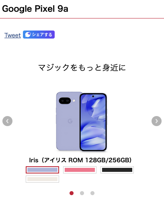Click the Google Pixel 9a page title
Viewport: 164px width, 206px height.
(35, 9)
